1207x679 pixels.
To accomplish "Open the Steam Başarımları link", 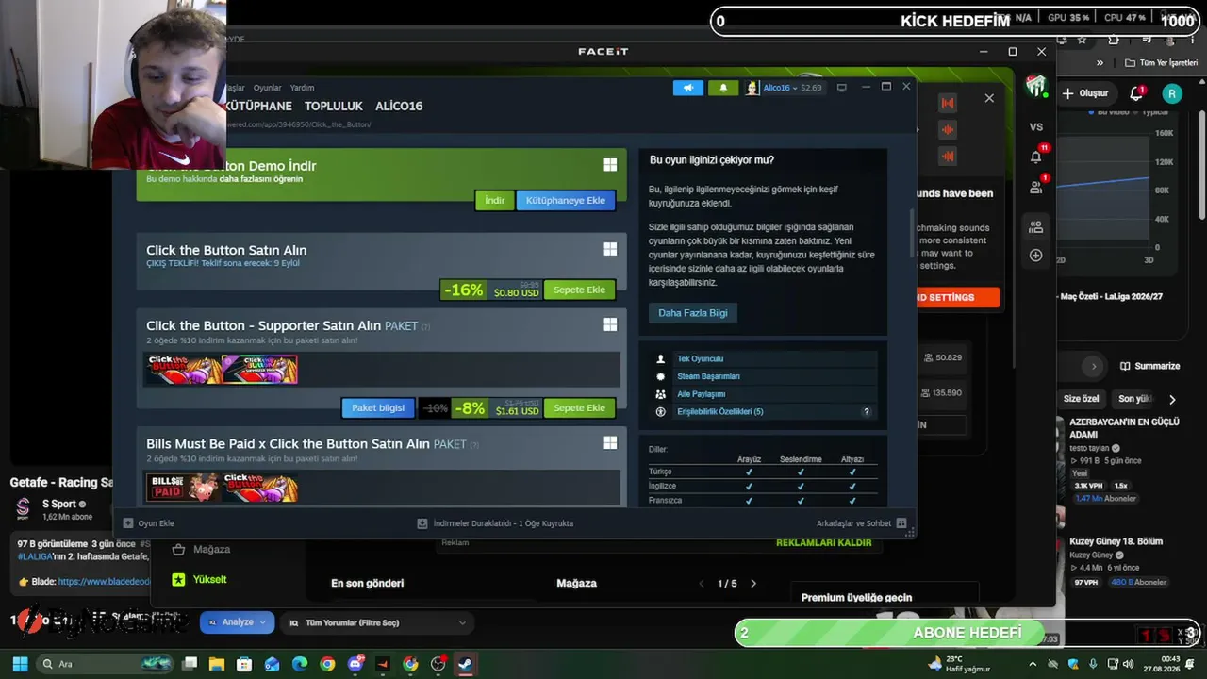I will click(708, 376).
